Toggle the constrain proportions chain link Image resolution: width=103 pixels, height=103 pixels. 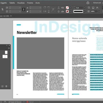pos(23,10)
